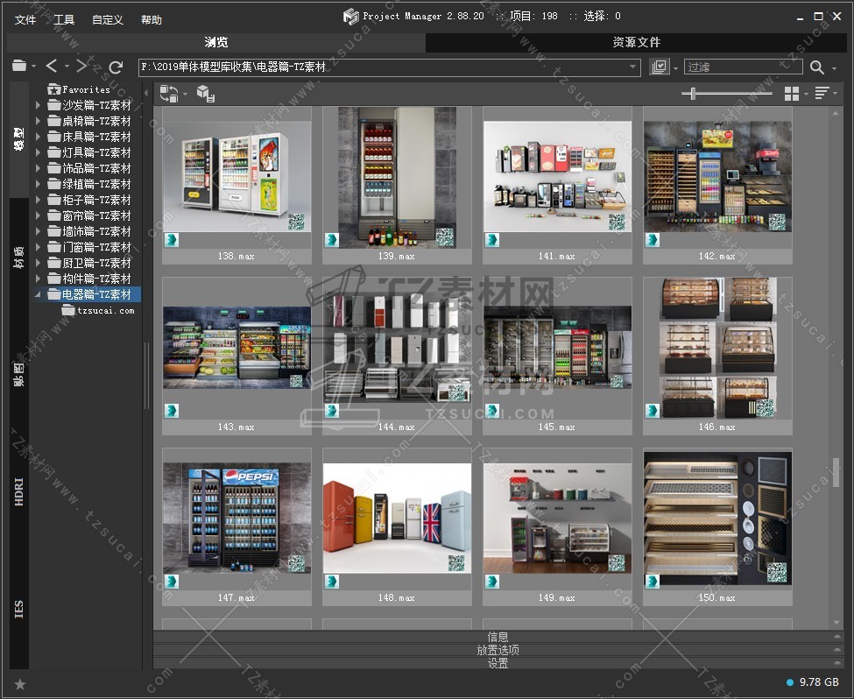Screen dimensions: 854x699
Task: Open the 工具 menu
Action: [x=64, y=19]
